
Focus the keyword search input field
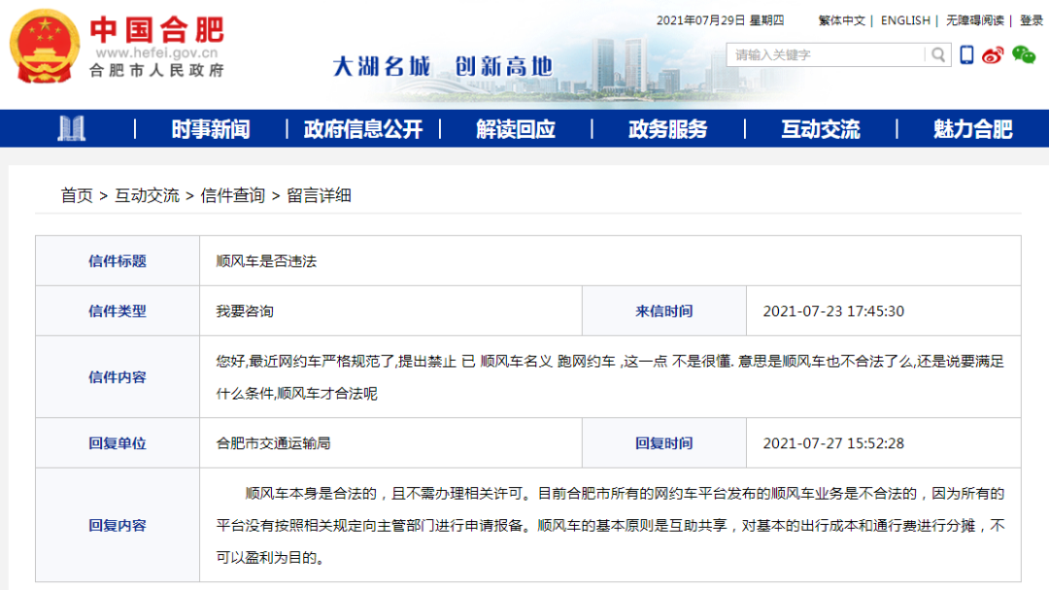coord(826,55)
